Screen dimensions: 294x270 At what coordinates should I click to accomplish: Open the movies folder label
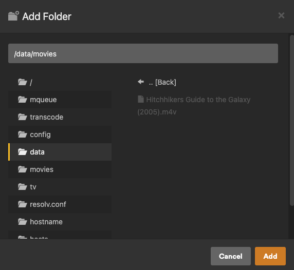[x=42, y=169]
